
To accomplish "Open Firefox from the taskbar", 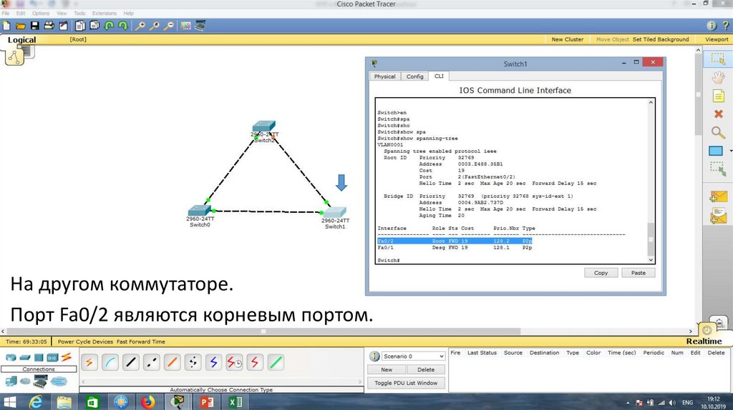I will (148, 401).
